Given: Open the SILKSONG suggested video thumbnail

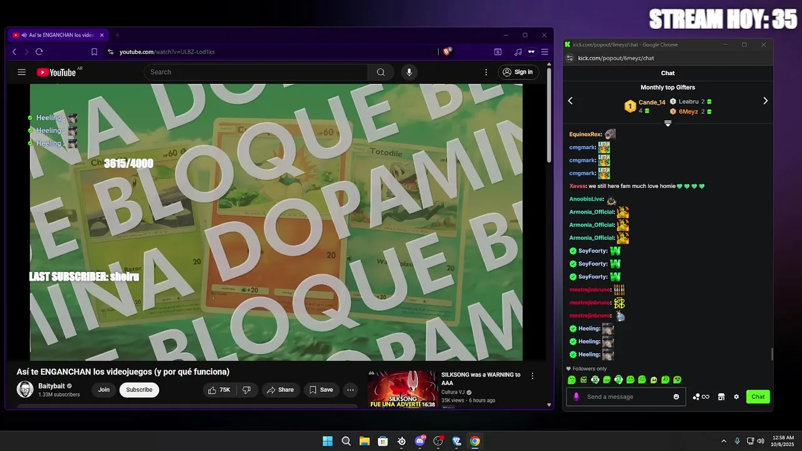Looking at the screenshot, I should coord(402,389).
